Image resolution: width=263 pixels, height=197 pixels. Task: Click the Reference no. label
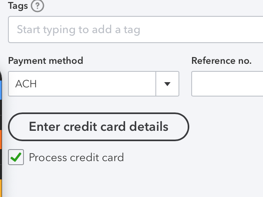point(221,61)
